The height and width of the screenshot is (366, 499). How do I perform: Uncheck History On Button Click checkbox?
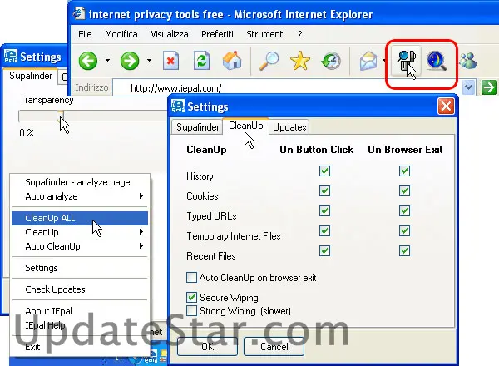click(324, 171)
